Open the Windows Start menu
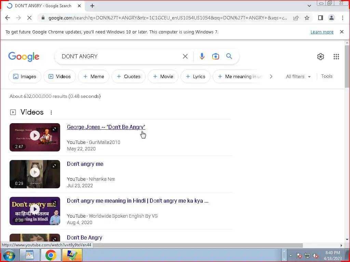This screenshot has height=262, width=350. click(9, 255)
